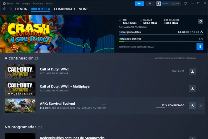The width and height of the screenshot is (208, 139).
Task: Open the Steam menu
Action: coord(10,4)
